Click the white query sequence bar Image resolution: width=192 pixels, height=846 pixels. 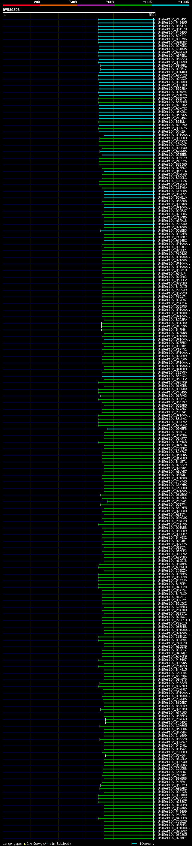(x=79, y=13)
